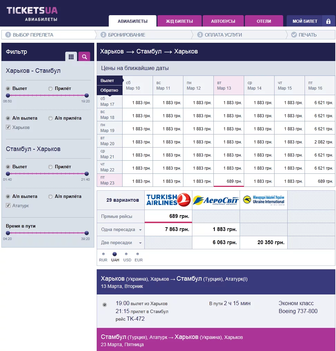
Task: Pick AeroSvit 6 063 грн. two-stop fare
Action: 216,242
